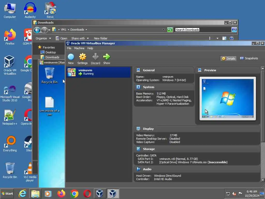
Task: Open Opera from the taskbar
Action: (87, 193)
